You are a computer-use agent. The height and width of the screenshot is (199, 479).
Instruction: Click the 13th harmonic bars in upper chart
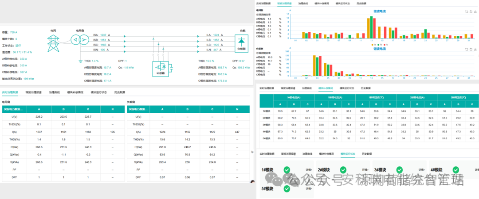click(x=372, y=27)
